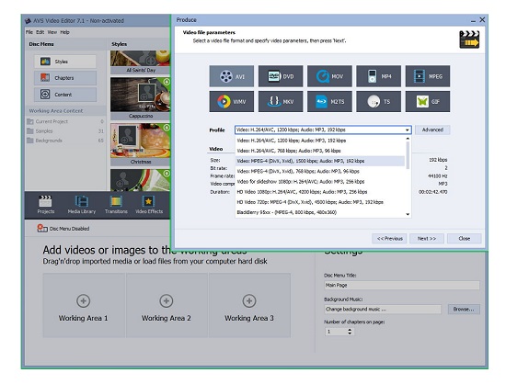
Task: Click the Next >> button
Action: tap(427, 239)
